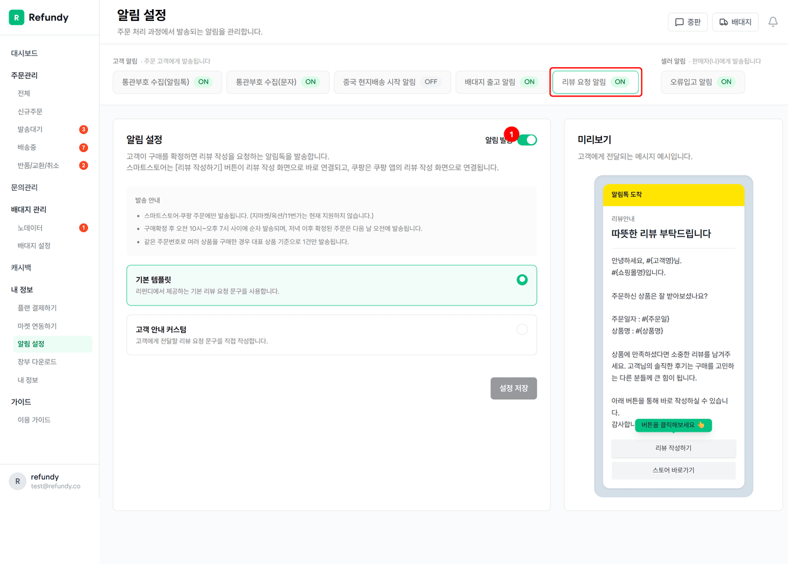Viewport: 788px width, 564px height.
Task: Click the 배대지 truck button
Action: pos(736,22)
